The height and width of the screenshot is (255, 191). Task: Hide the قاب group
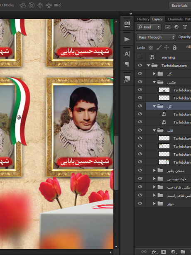(140, 130)
